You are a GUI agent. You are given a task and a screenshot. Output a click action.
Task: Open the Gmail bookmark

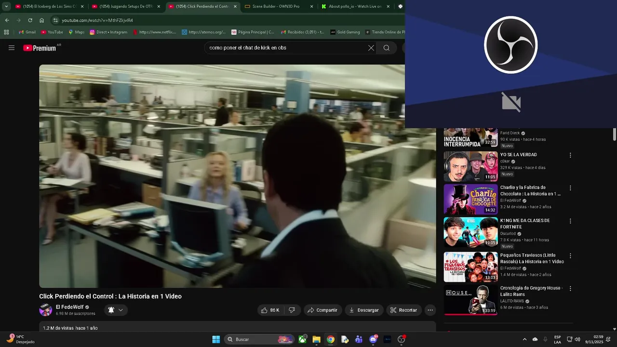point(27,32)
